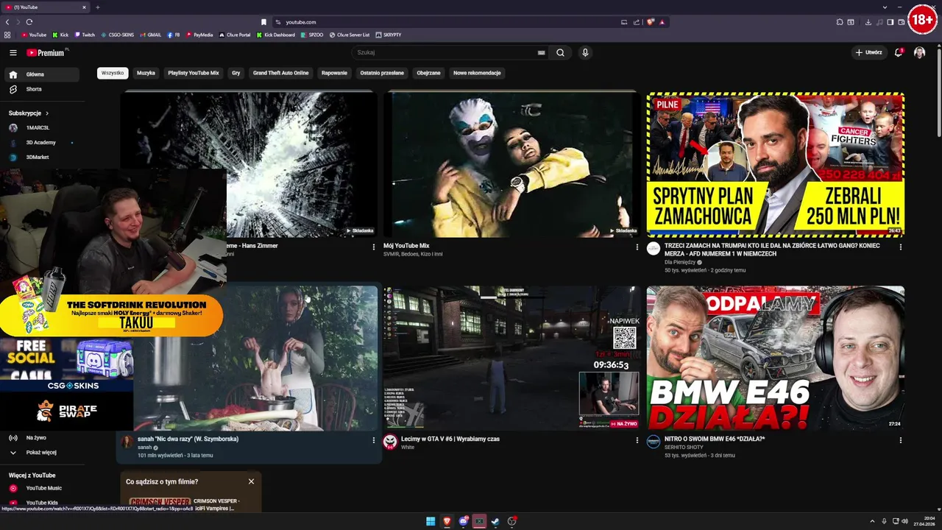942x530 pixels.
Task: Open browser downloads icon
Action: click(x=868, y=22)
